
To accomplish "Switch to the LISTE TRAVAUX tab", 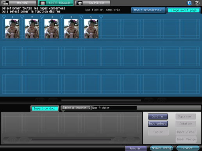I will (x=56, y=3).
